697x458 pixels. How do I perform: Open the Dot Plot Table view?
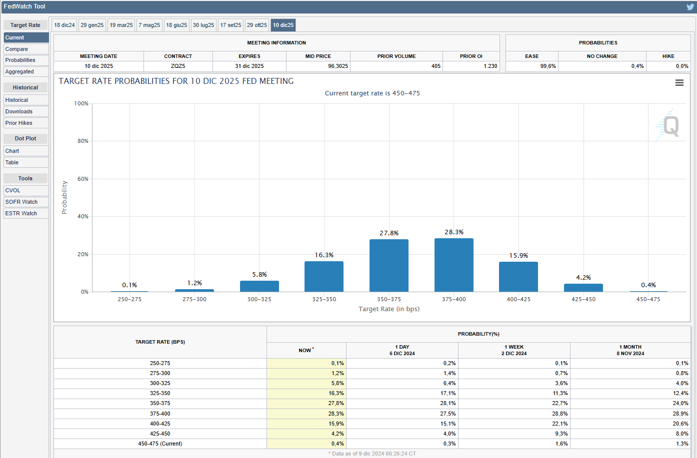(26, 163)
